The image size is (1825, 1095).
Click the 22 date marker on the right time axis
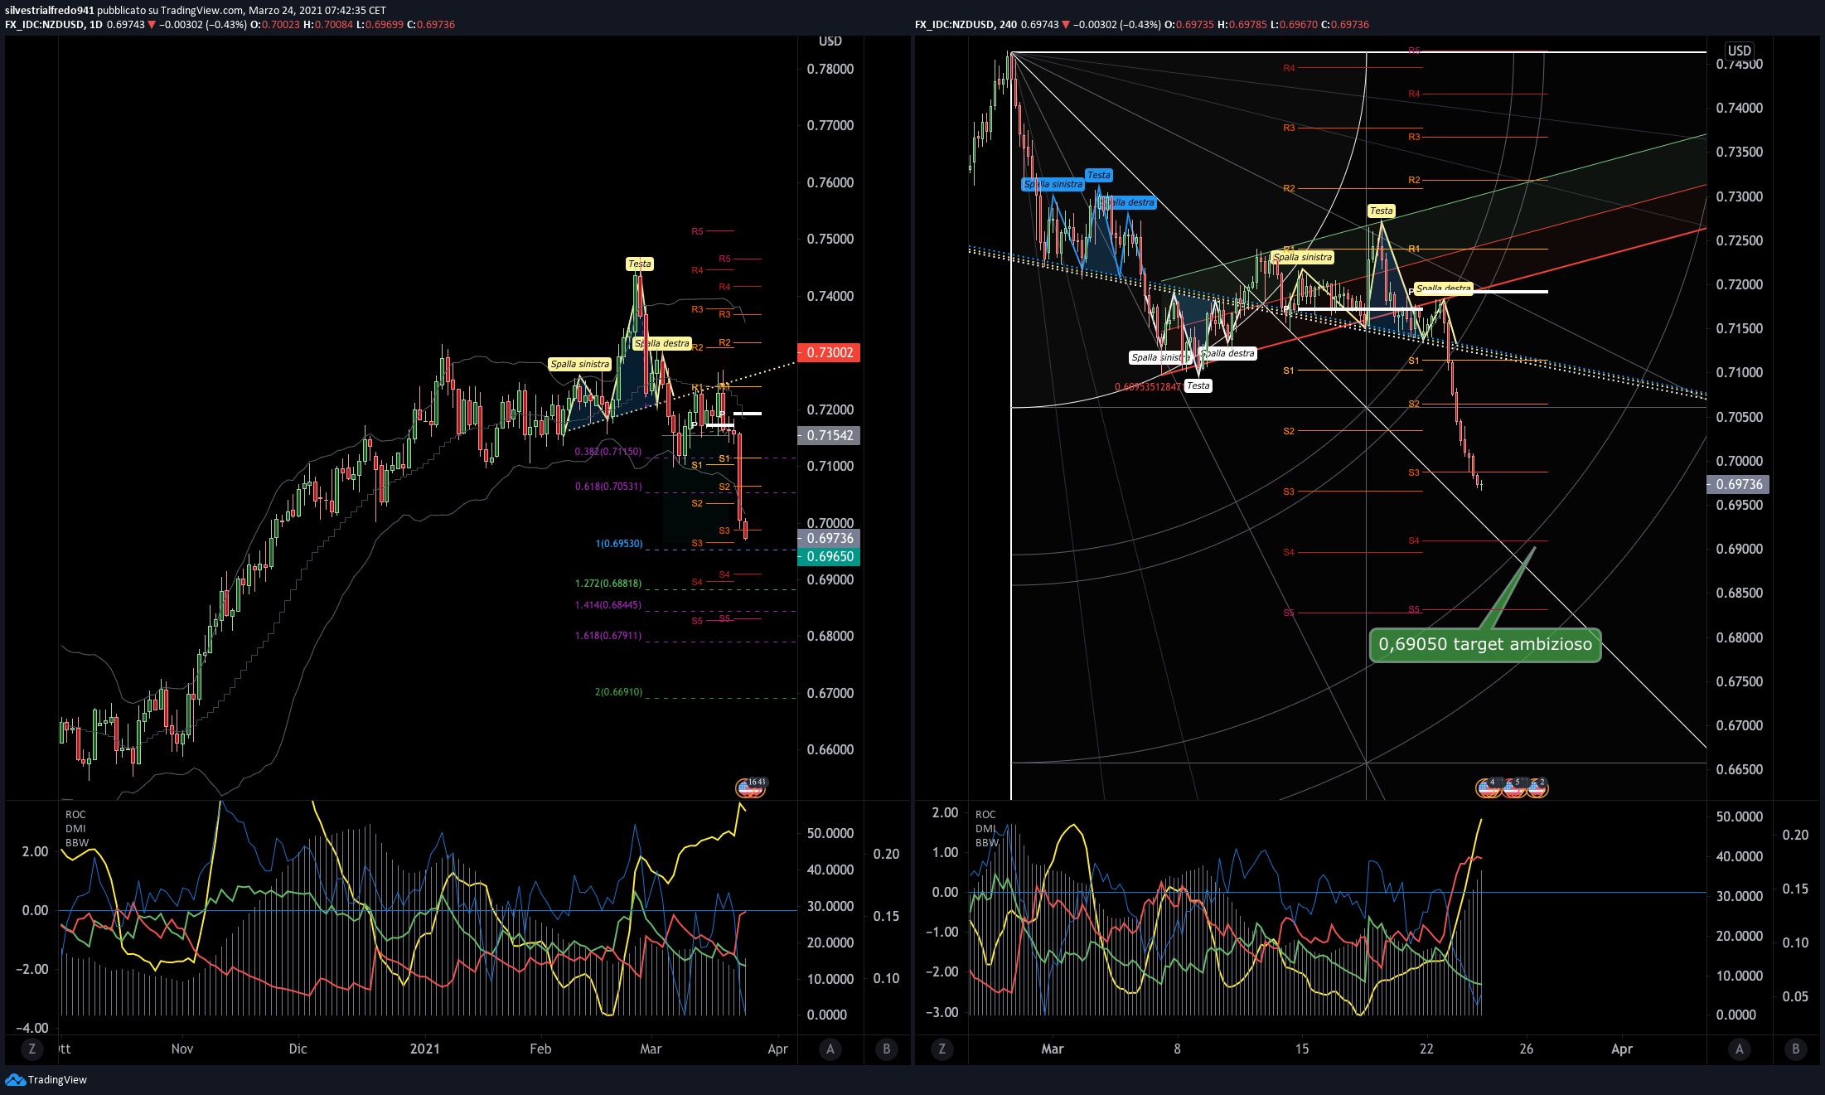1426,1049
